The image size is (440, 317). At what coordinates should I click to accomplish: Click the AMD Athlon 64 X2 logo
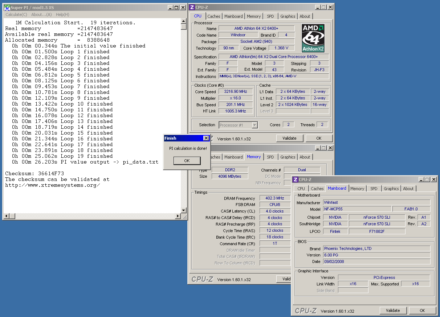click(313, 38)
